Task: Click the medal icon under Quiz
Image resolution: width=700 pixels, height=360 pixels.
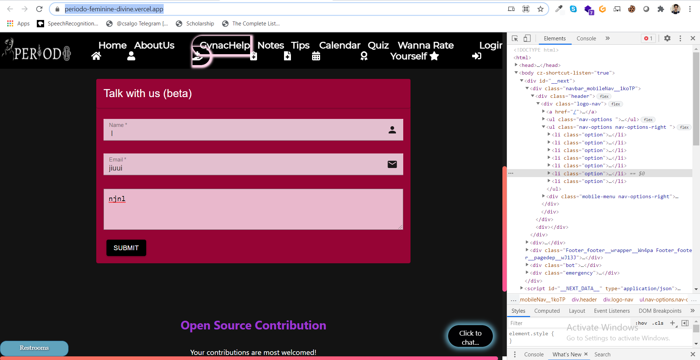Action: pyautogui.click(x=364, y=56)
